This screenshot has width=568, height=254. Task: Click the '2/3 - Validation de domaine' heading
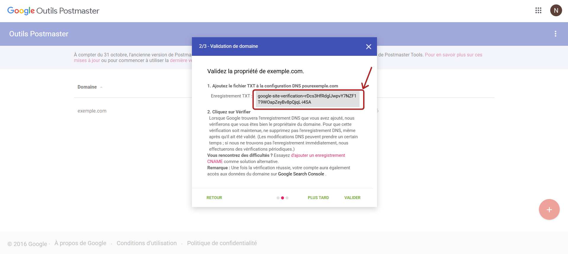(x=228, y=46)
